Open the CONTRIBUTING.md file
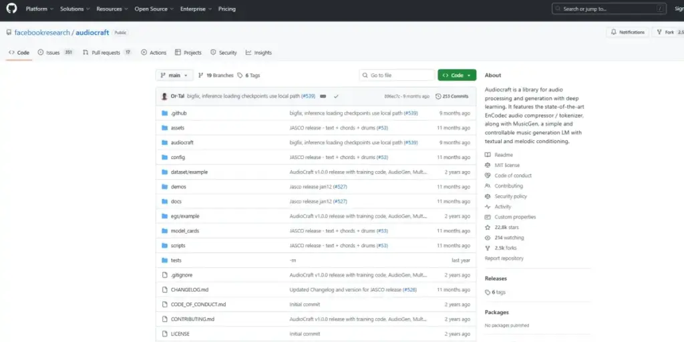Image resolution: width=684 pixels, height=342 pixels. [193, 319]
